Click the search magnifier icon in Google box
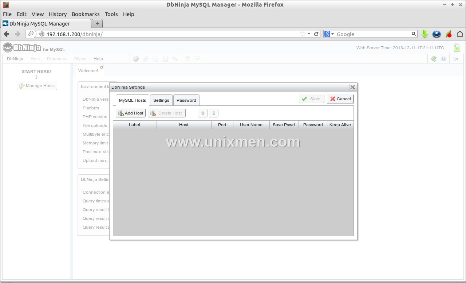The width and height of the screenshot is (466, 283). [414, 34]
